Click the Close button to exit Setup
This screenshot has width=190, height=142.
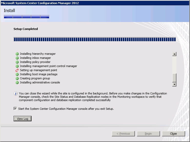(x=173, y=134)
